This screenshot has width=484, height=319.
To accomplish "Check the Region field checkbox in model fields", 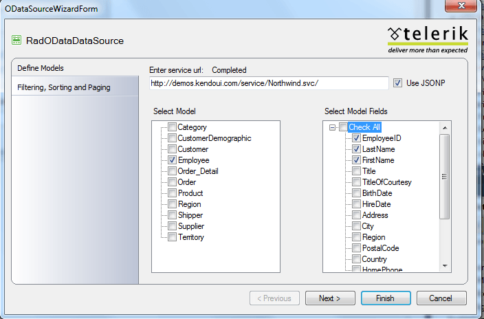I will pos(356,237).
